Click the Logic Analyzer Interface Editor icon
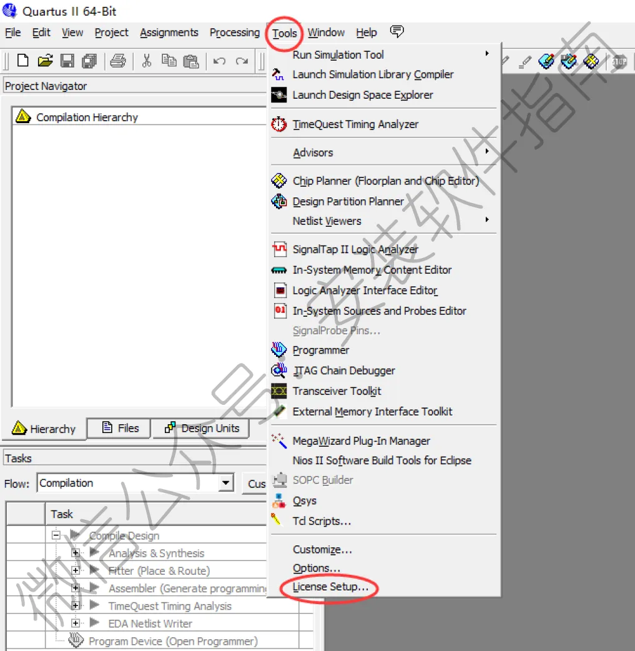 point(280,291)
